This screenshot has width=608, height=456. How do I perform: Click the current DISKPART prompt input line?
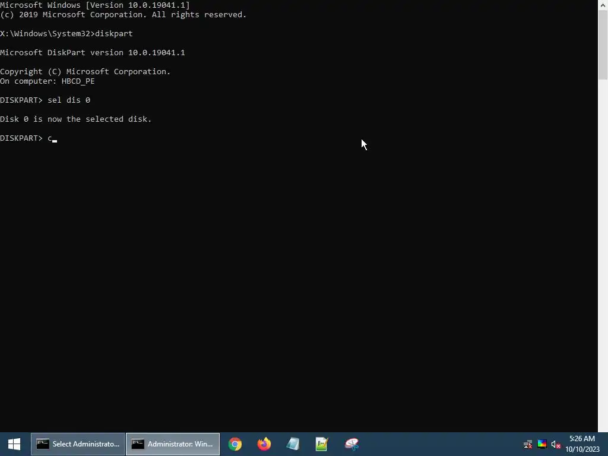pos(28,138)
